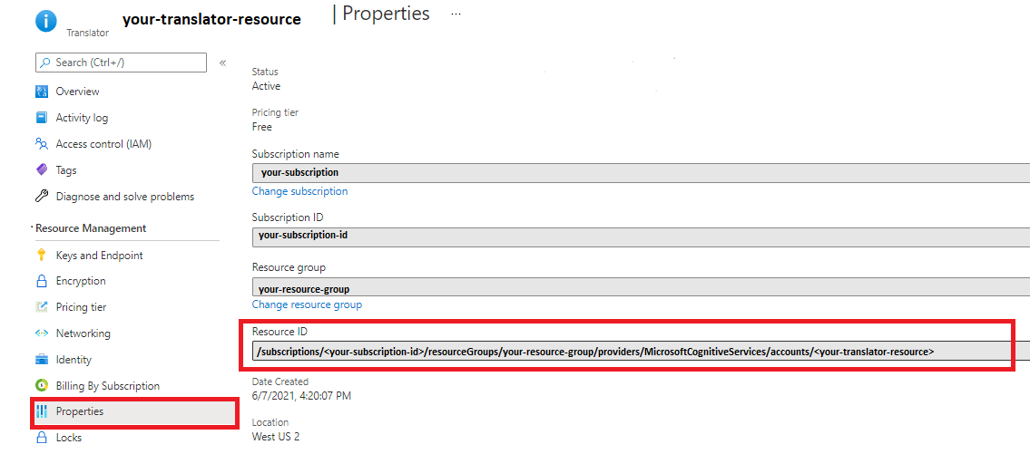The image size is (1030, 454).
Task: Click the search magnifier icon
Action: point(45,63)
